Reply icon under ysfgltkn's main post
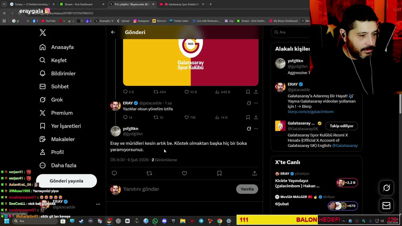This screenshot has width=402, height=226. [x=114, y=173]
